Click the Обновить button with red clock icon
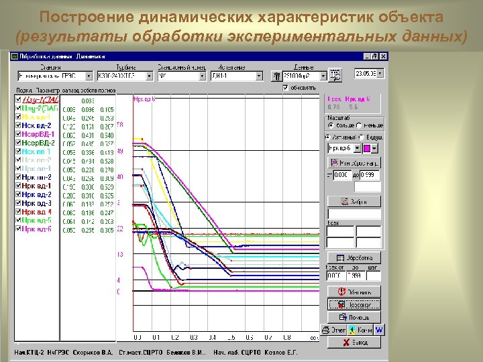Viewport: 483px width, 362px height. tap(354, 292)
